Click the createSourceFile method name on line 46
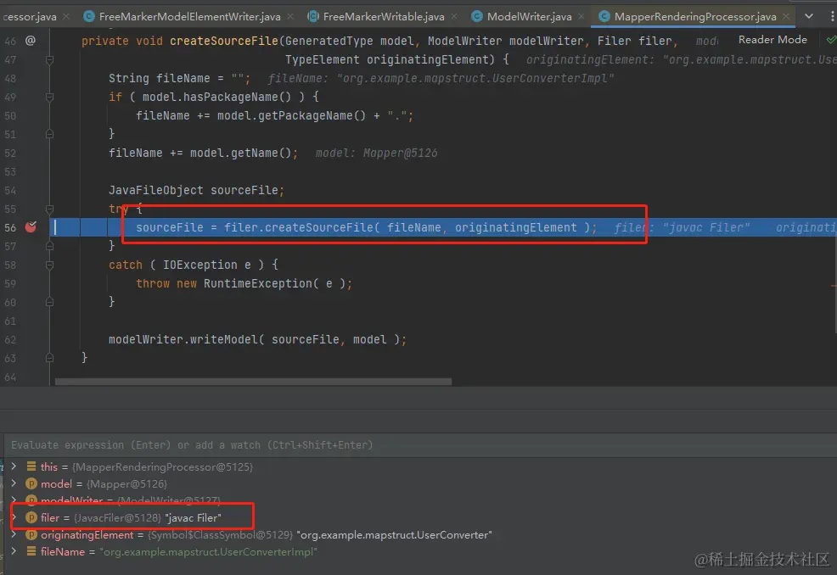The height and width of the screenshot is (575, 837). click(224, 41)
